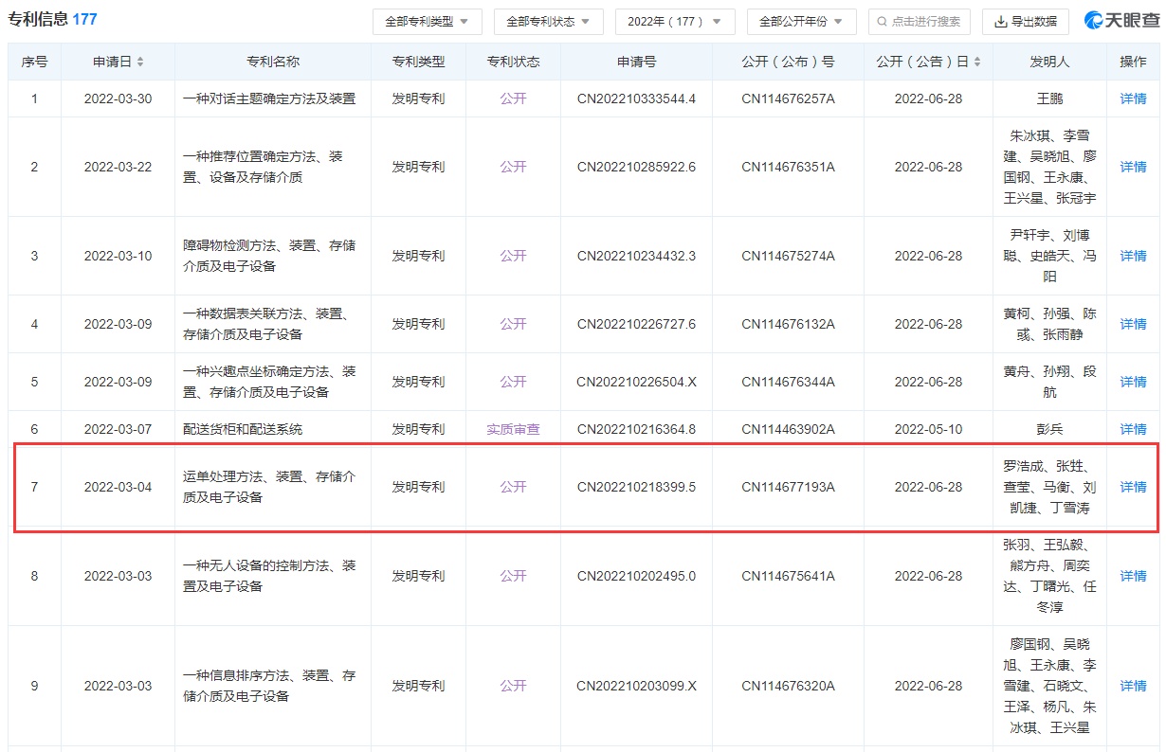This screenshot has height=752, width=1166.
Task: Click the 导出数据 export data button
Action: click(1025, 22)
